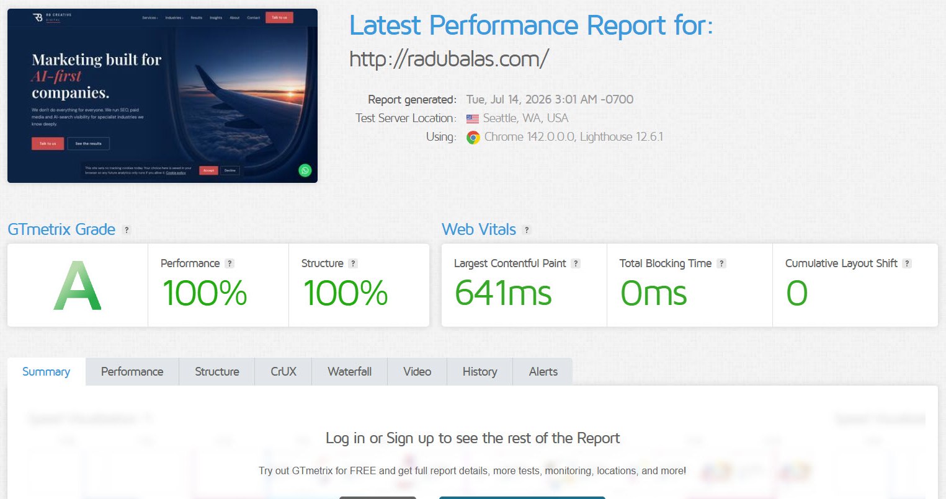This screenshot has height=499, width=946.
Task: Click help icon beside Performance score
Action: click(x=230, y=263)
